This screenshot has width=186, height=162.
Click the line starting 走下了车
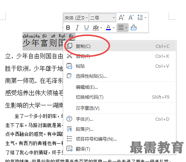(34, 125)
